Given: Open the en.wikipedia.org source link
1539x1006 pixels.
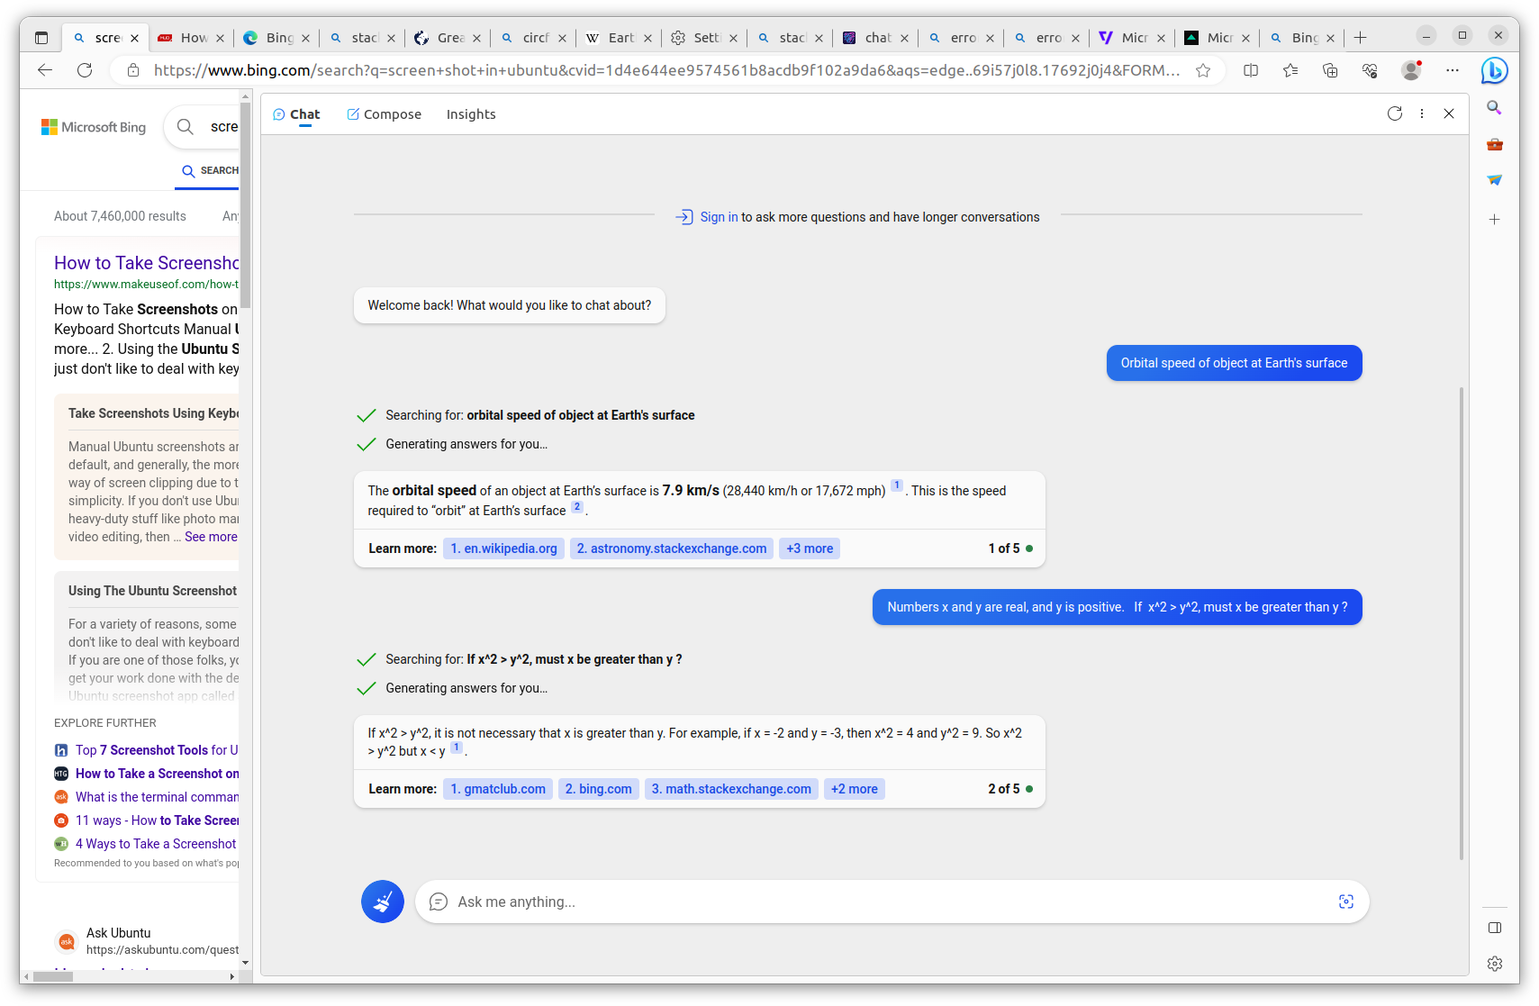Looking at the screenshot, I should [503, 548].
